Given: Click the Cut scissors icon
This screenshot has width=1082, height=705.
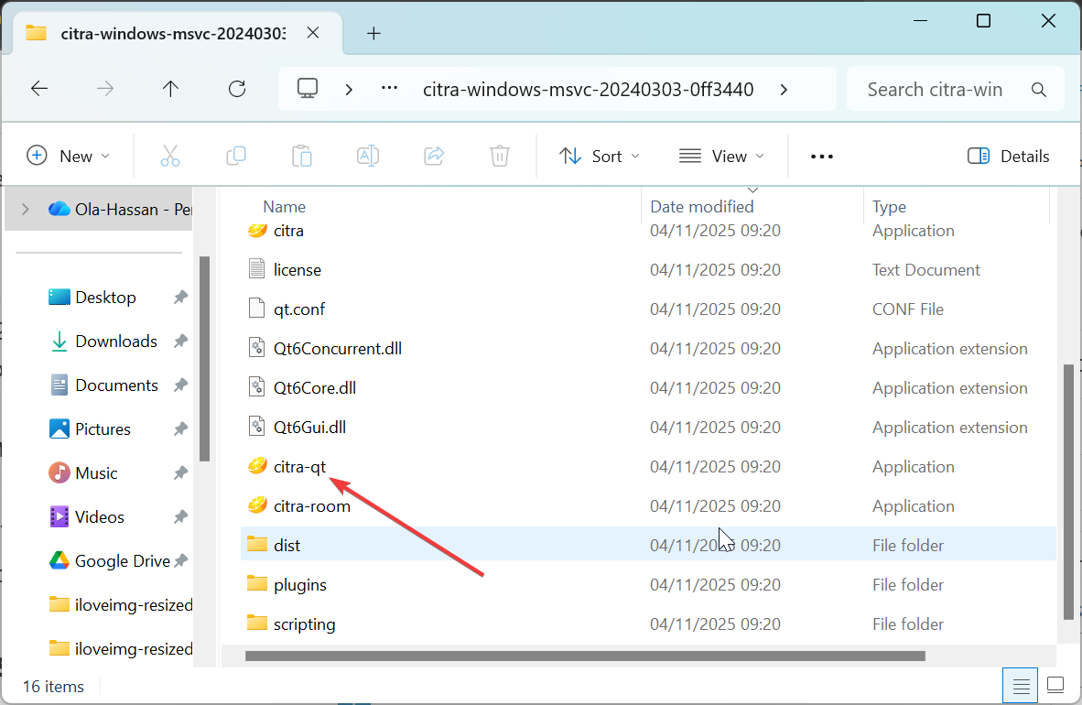Looking at the screenshot, I should (x=169, y=156).
